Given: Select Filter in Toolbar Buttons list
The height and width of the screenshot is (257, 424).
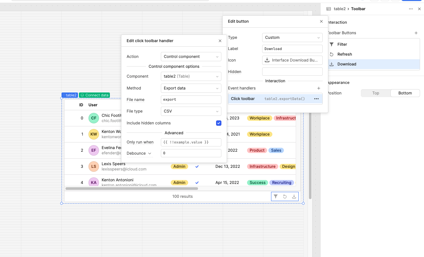Looking at the screenshot, I should [x=342, y=44].
